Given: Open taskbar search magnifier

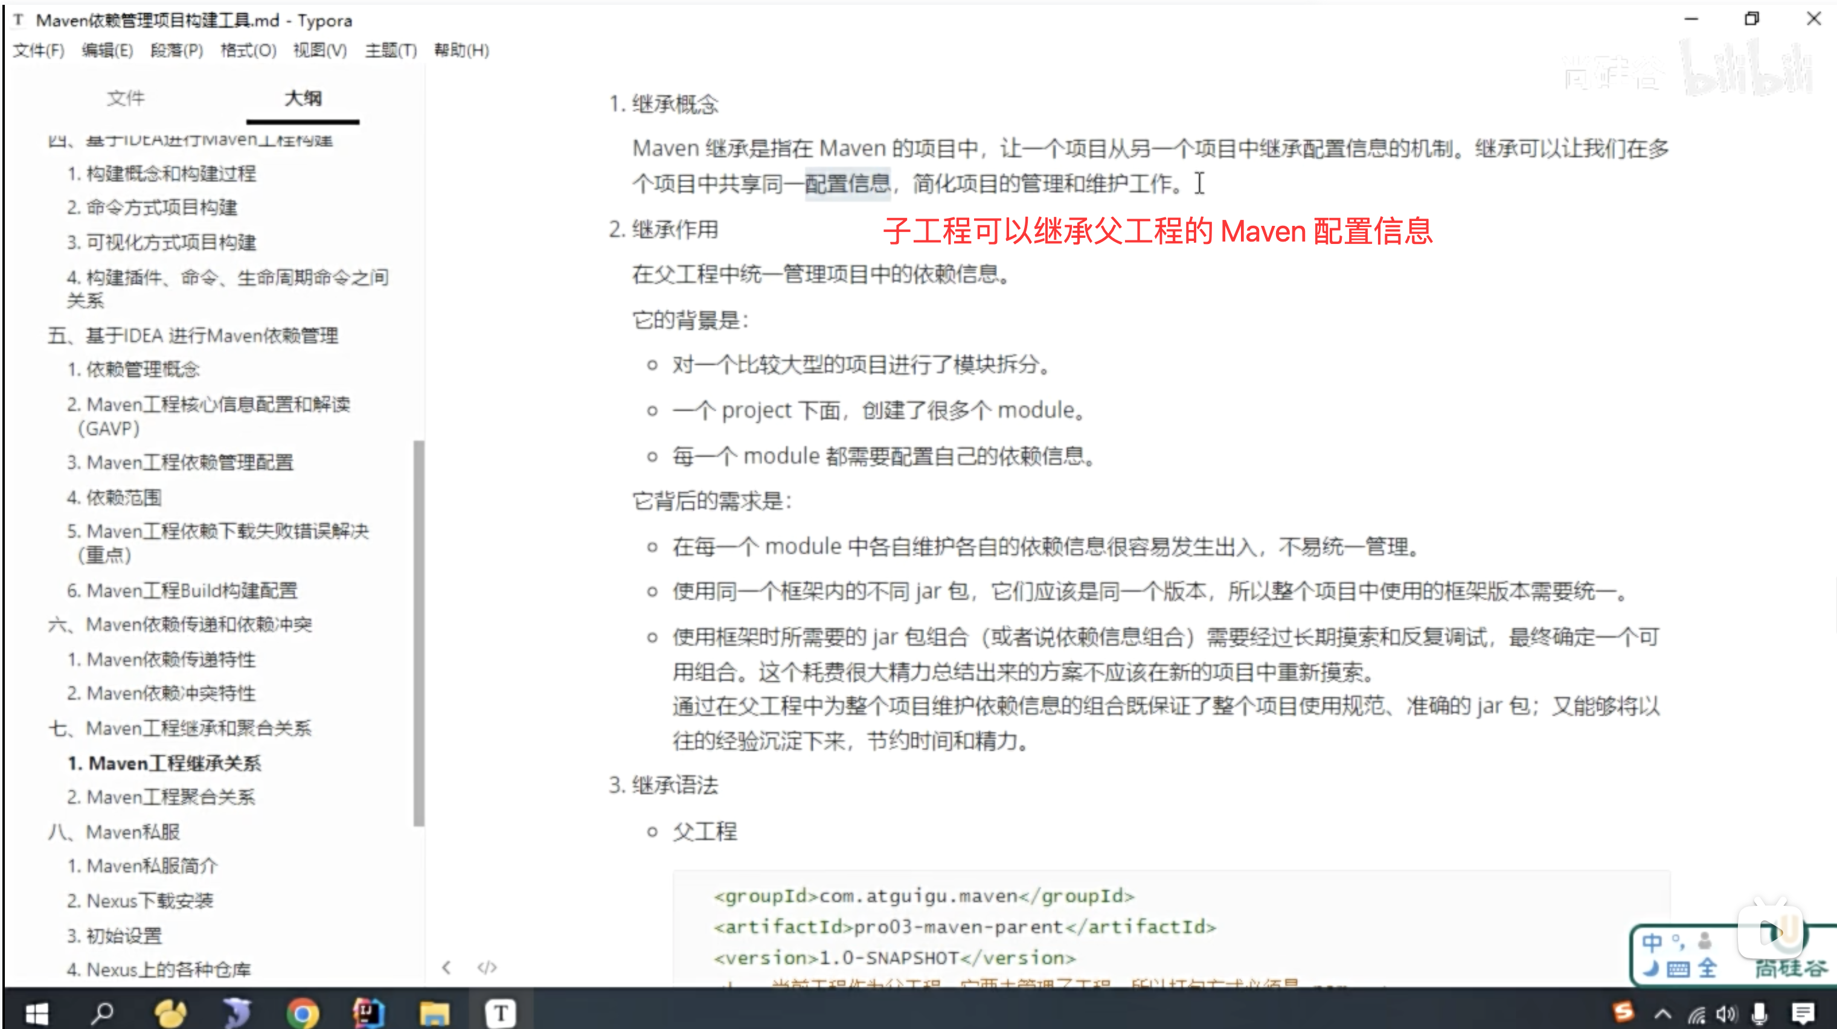Looking at the screenshot, I should click(x=102, y=1013).
